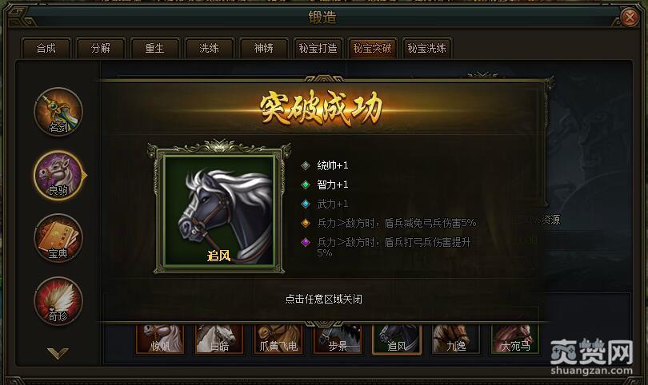The image size is (648, 385).
Task: Select the 九逸 horse thumbnail
Action: (456, 339)
